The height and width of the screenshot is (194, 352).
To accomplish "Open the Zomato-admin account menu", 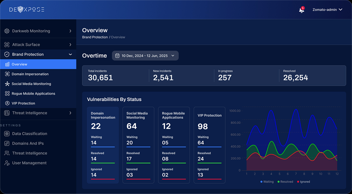I will 327,10.
